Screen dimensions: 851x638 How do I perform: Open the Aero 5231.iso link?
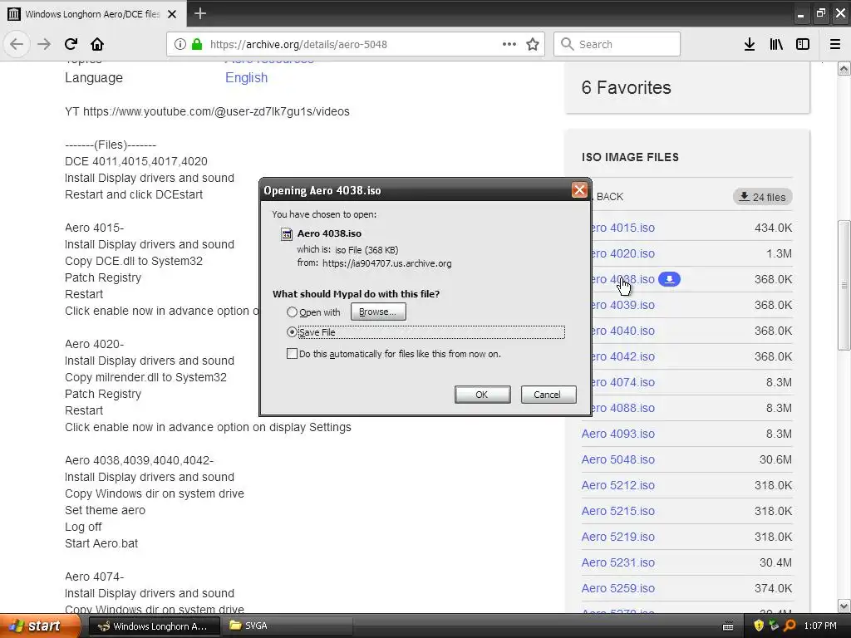[618, 562]
